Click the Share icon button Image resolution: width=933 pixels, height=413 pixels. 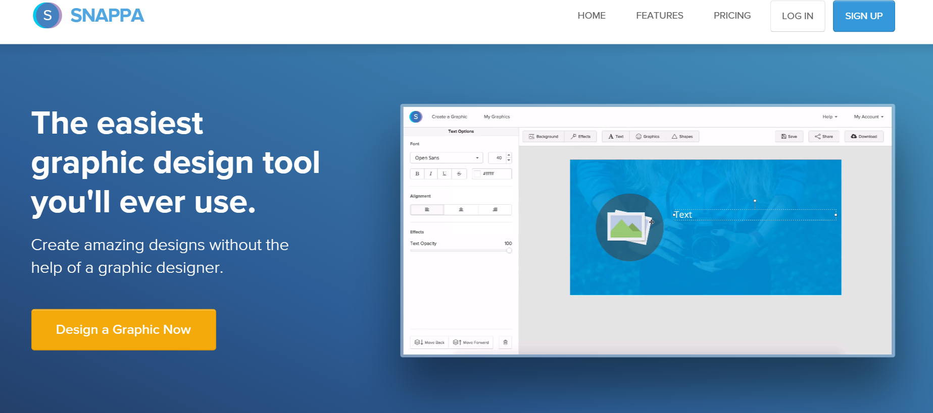point(823,137)
